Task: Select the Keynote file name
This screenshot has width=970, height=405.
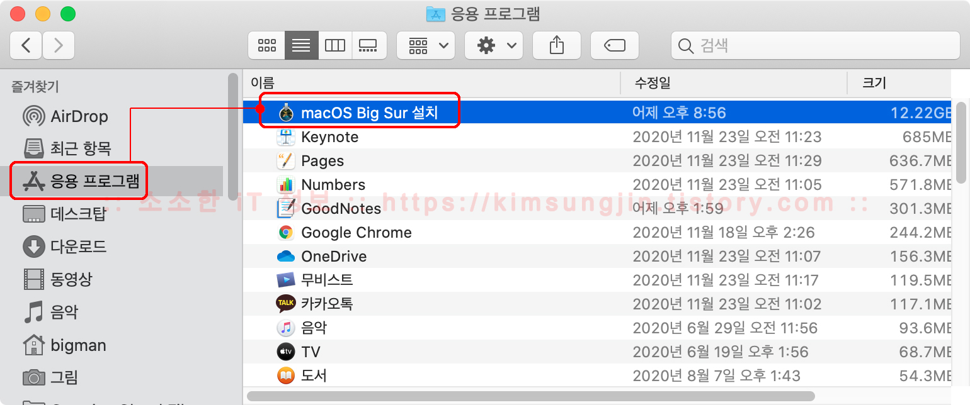Action: tap(330, 137)
